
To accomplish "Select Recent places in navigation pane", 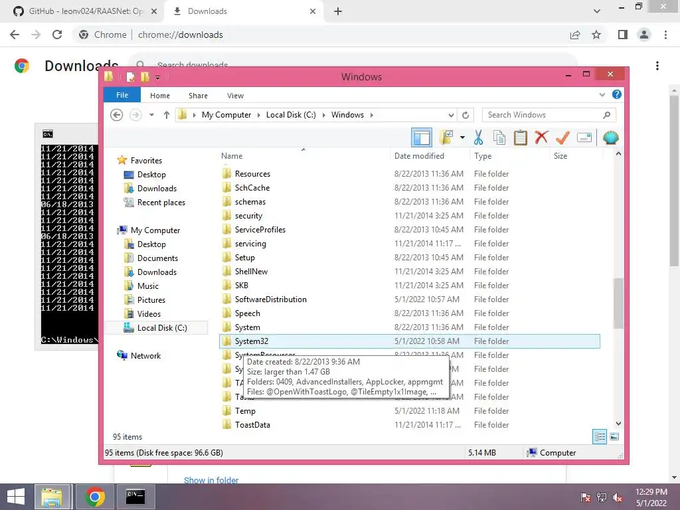I will tap(161, 203).
